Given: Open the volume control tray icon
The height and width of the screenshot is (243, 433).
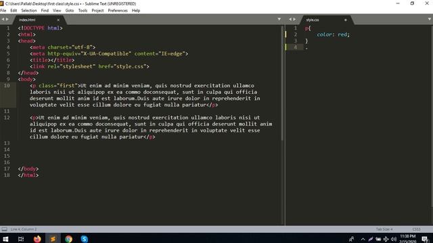Looking at the screenshot, I should point(394,239).
